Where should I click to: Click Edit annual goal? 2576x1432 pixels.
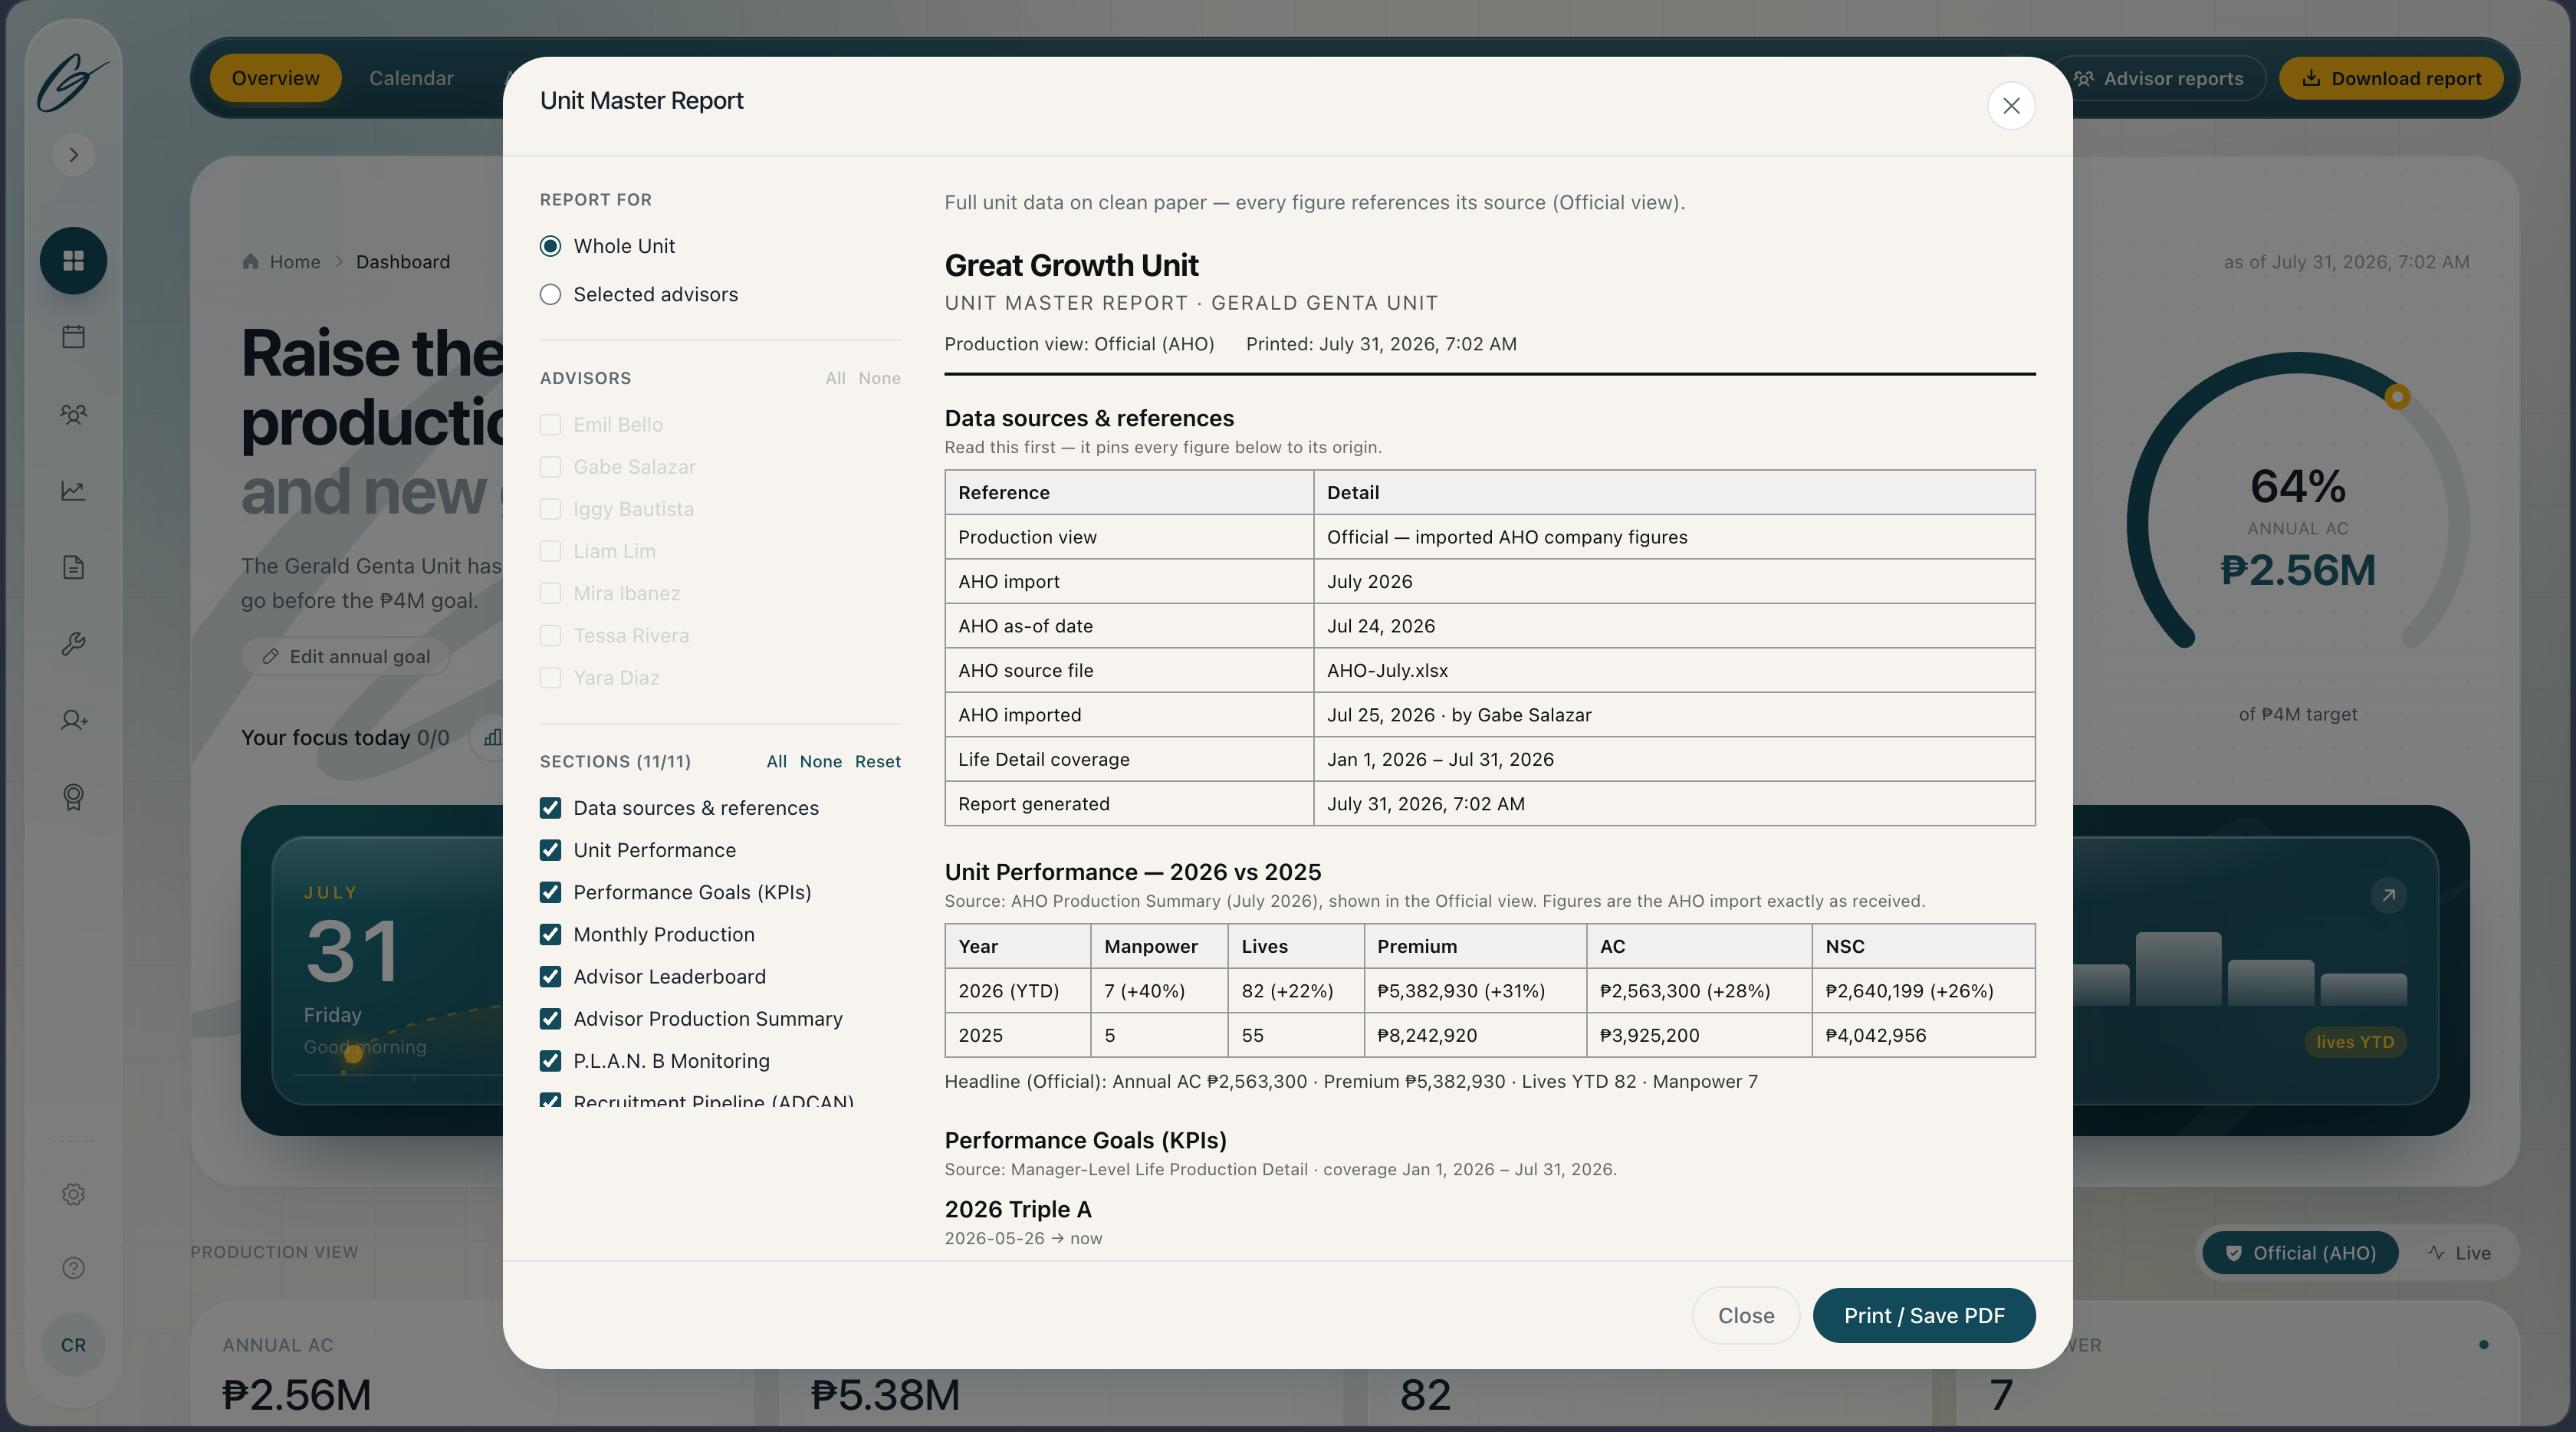click(345, 656)
